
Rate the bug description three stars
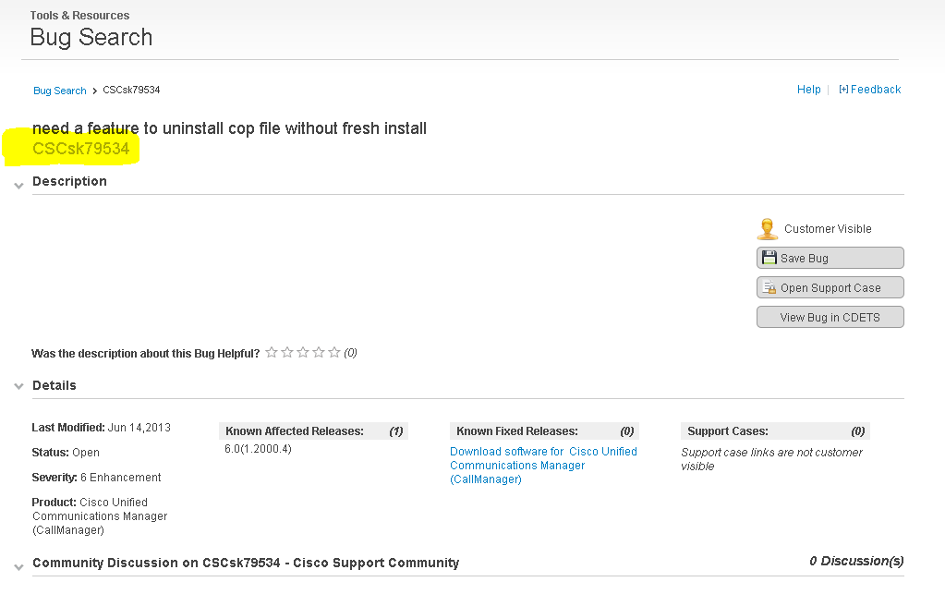click(x=303, y=352)
